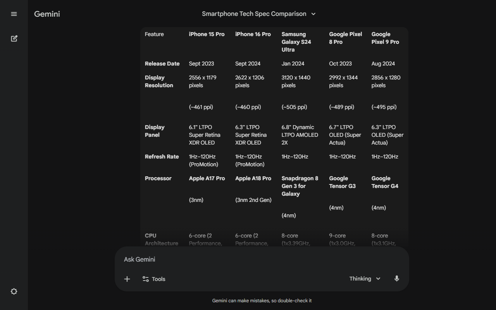The image size is (496, 310).
Task: Click the Oct 2023 release date
Action: pos(341,64)
